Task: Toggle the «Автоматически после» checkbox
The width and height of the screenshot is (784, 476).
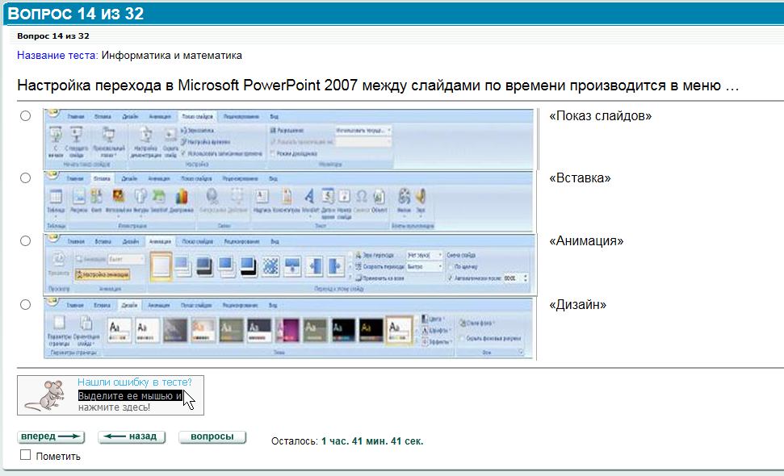Action: coord(451,278)
